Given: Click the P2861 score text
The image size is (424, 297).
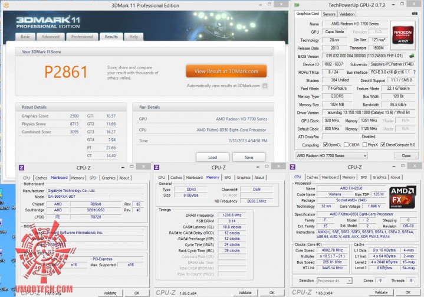Looking at the screenshot, I should (65, 72).
